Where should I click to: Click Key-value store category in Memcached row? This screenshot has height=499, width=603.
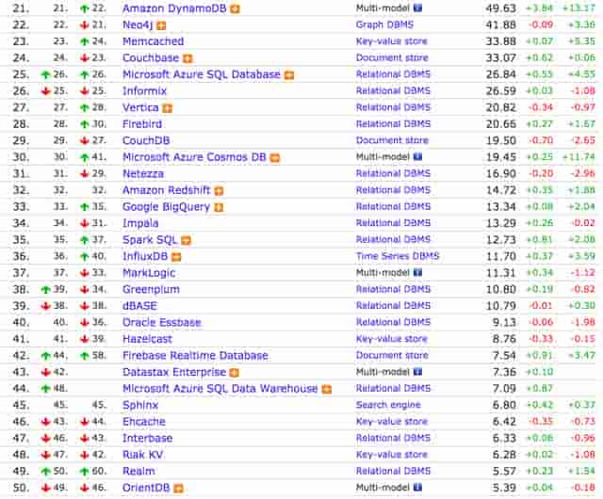(392, 41)
